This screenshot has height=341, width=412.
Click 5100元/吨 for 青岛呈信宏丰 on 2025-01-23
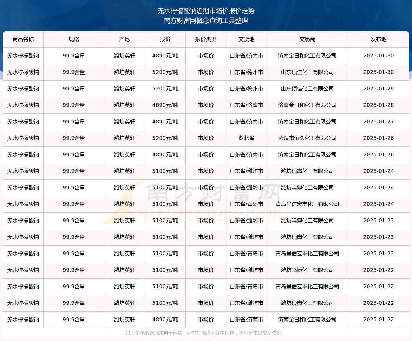tap(165, 254)
